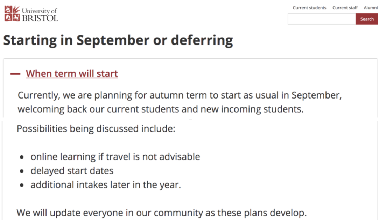Open the Current staff link
The image size is (378, 222).
345,8
